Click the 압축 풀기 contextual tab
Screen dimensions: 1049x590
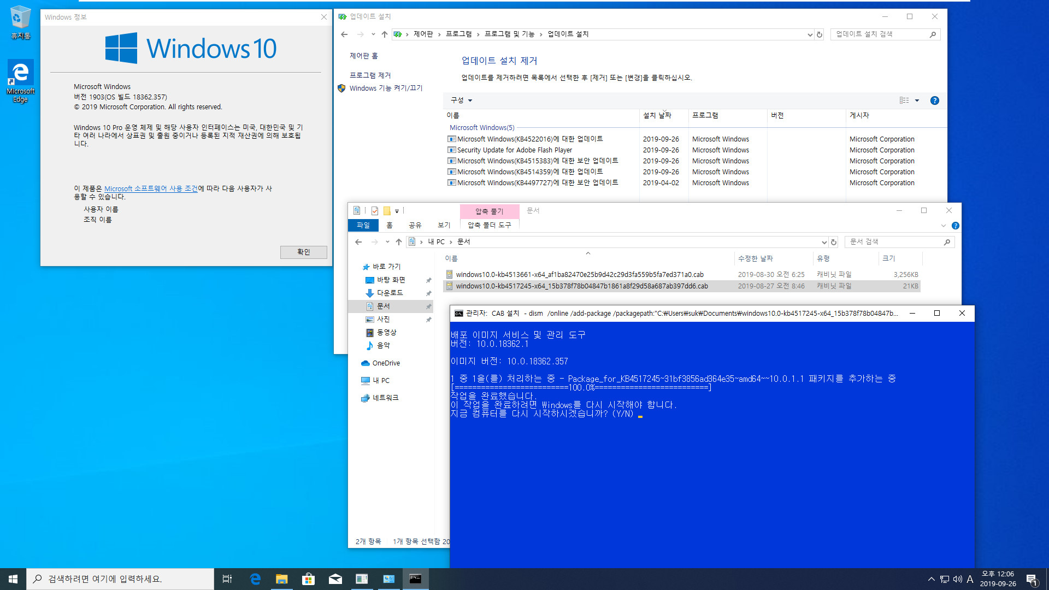click(489, 211)
